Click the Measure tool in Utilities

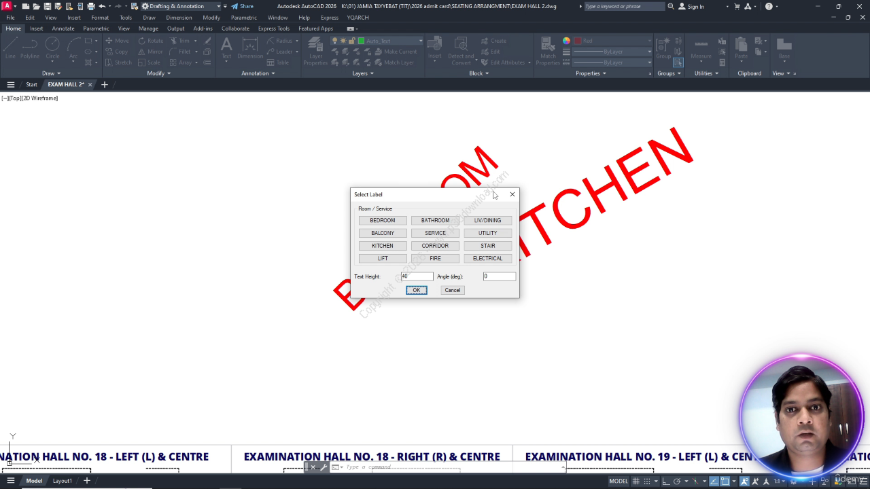point(701,48)
